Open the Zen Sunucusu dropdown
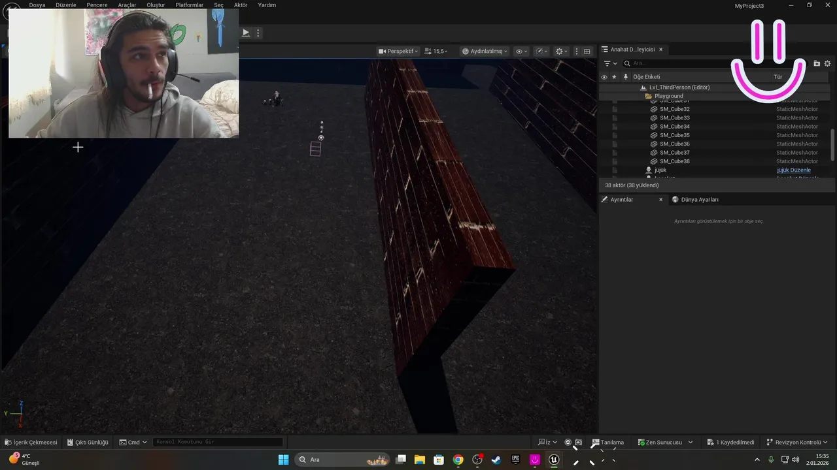837x470 pixels. [x=665, y=442]
